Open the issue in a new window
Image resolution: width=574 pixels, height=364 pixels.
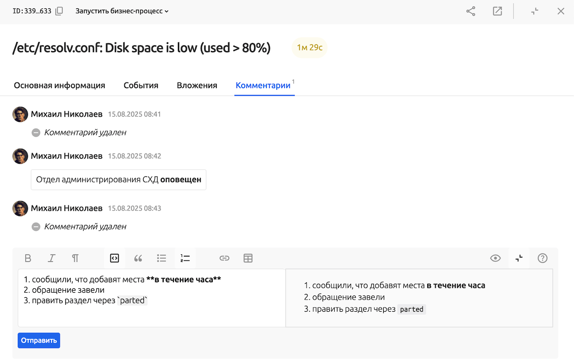[497, 11]
